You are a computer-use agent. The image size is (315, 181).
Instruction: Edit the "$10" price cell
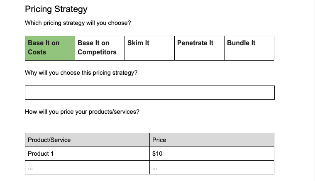(x=212, y=154)
